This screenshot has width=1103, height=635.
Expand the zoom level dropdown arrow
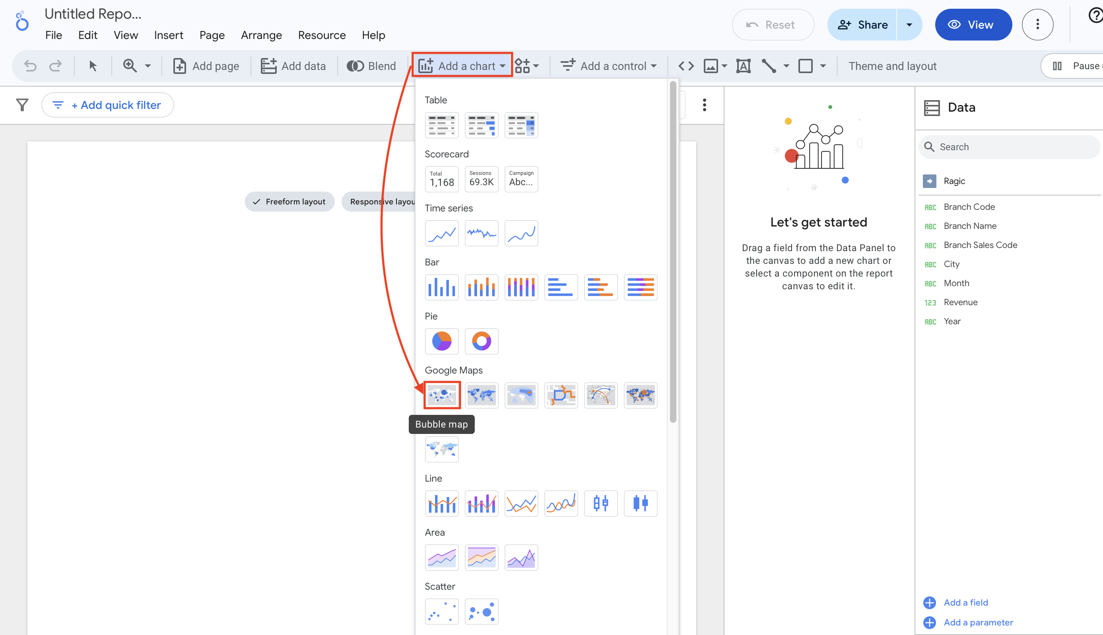pos(148,66)
